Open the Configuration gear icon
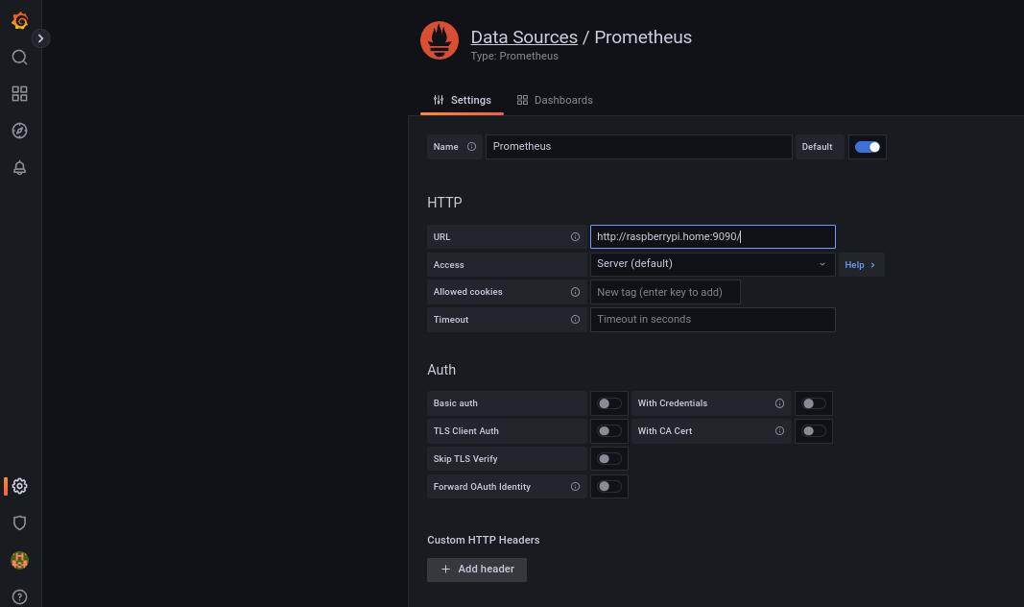1024x607 pixels. 19,486
